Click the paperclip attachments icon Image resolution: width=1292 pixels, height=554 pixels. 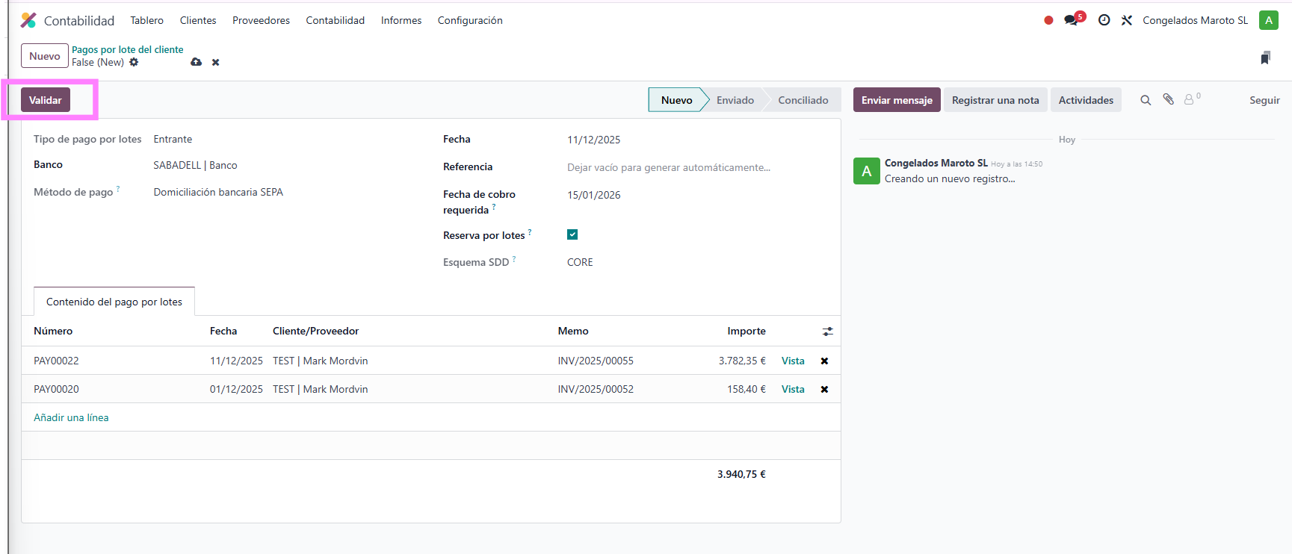pyautogui.click(x=1168, y=99)
